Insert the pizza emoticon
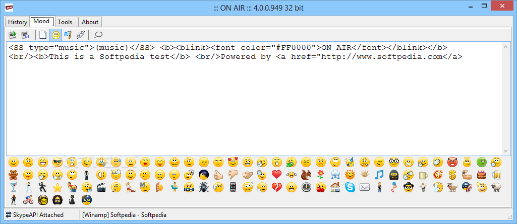The image size is (517, 224). 438,174
